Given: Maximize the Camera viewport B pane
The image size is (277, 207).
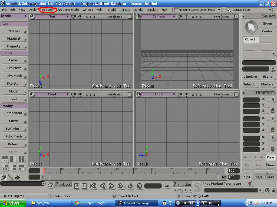Looking at the screenshot, I should tap(236, 16).
